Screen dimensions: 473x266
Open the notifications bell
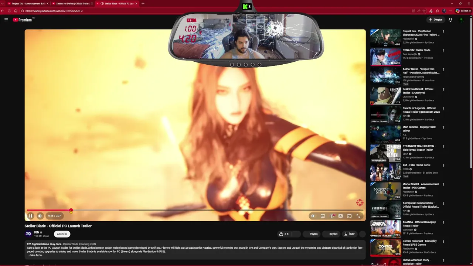(x=450, y=20)
